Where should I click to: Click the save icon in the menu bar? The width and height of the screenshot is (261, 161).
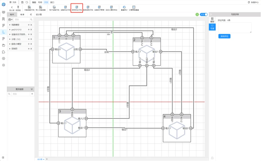(22, 2)
